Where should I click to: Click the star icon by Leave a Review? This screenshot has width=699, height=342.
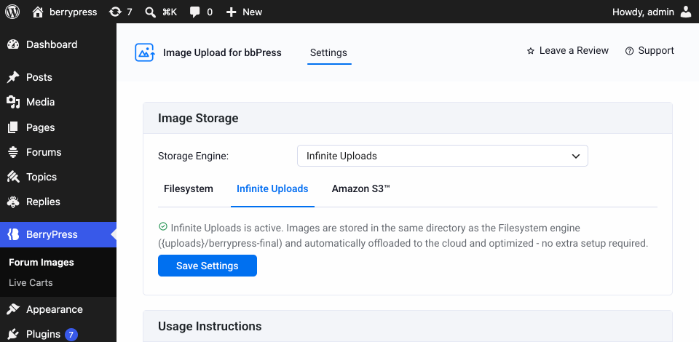click(531, 51)
